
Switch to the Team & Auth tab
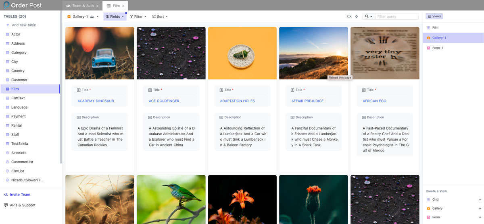82,6
